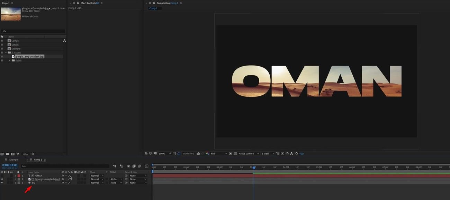Image resolution: width=450 pixels, height=200 pixels.
Task: Delete selected item with trash icon
Action: 33,154
